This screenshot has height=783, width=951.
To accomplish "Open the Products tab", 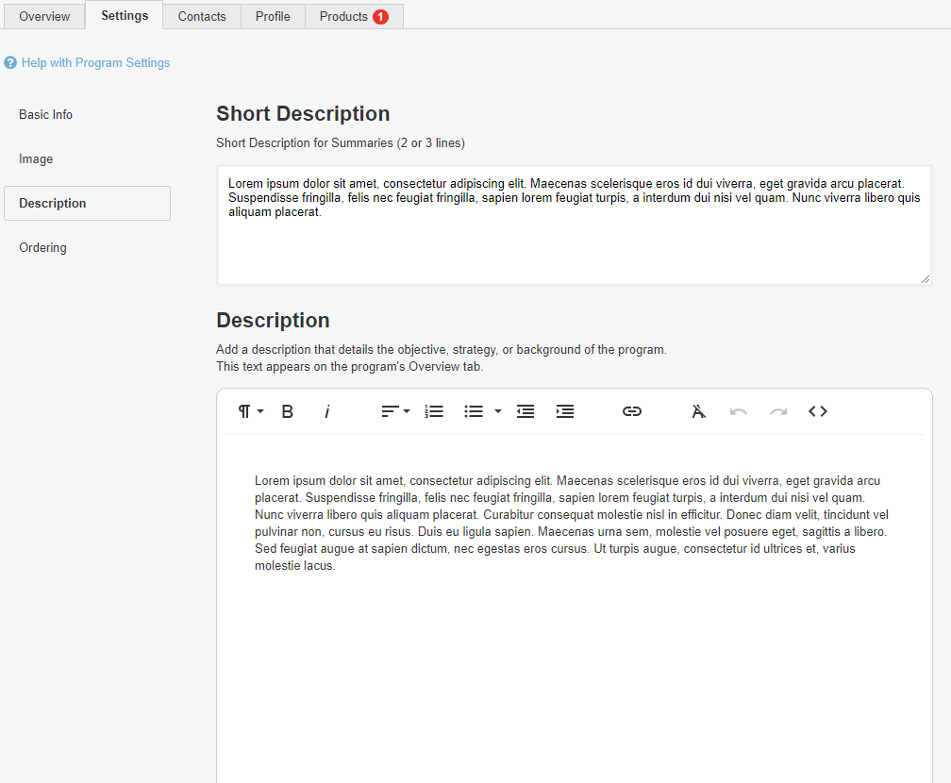I will click(x=354, y=16).
